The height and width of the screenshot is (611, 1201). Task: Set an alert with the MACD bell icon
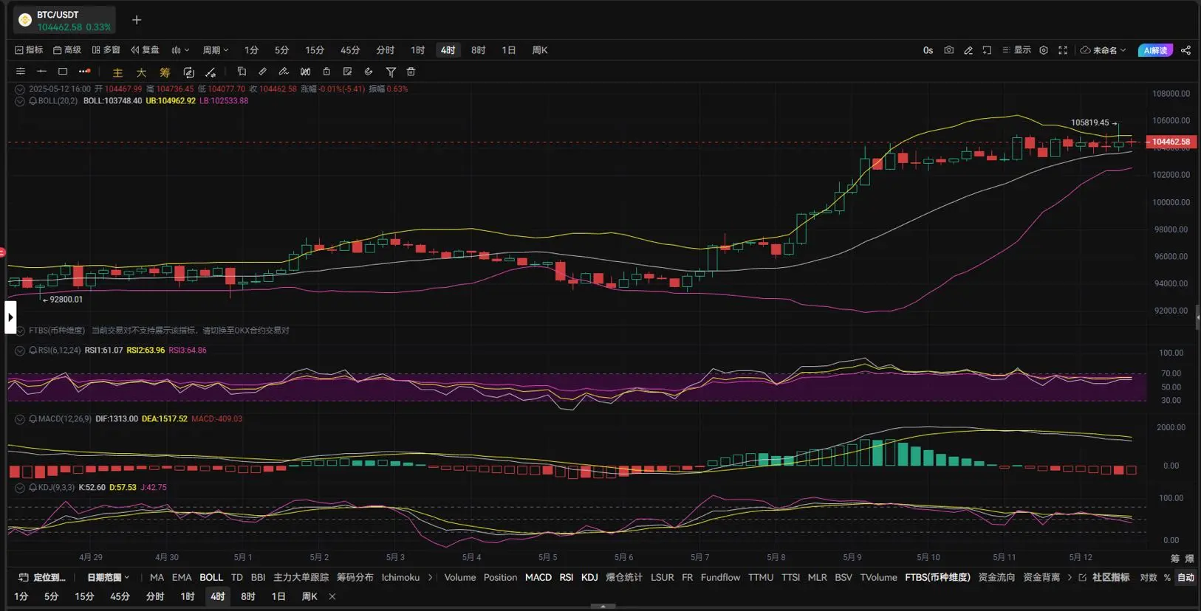(33, 419)
